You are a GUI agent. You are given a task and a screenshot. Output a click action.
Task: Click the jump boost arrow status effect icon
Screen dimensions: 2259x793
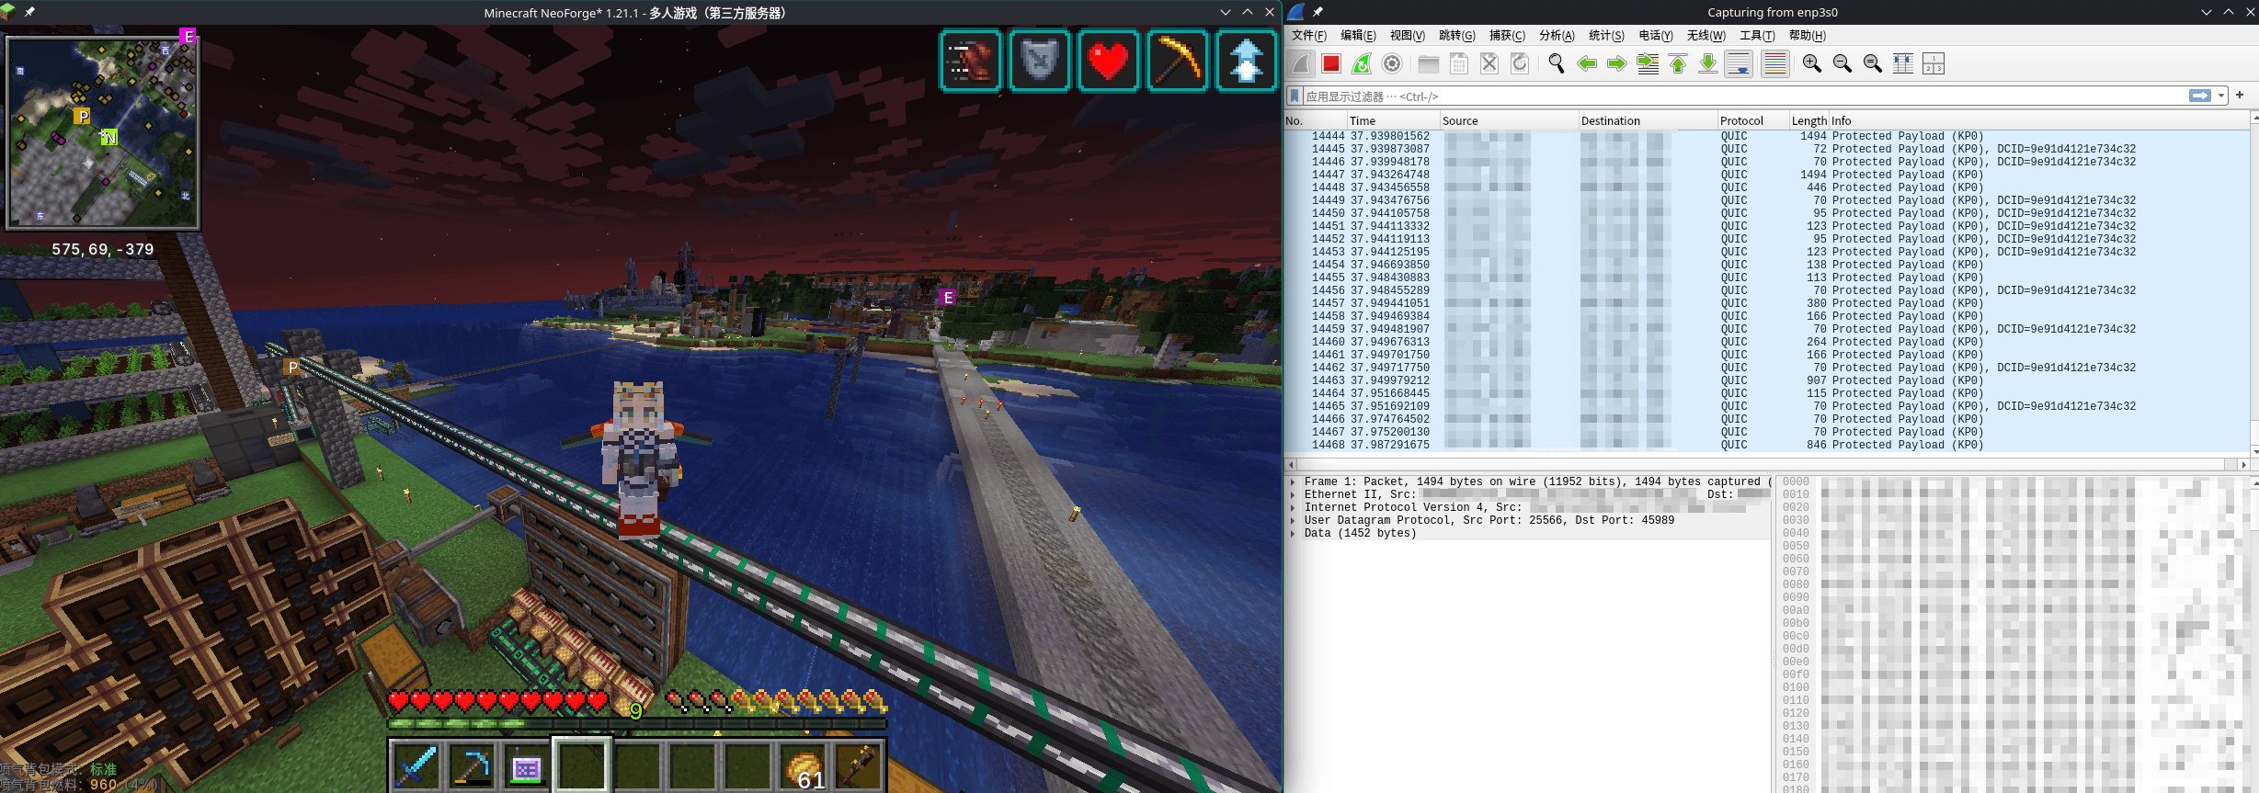(x=1246, y=61)
